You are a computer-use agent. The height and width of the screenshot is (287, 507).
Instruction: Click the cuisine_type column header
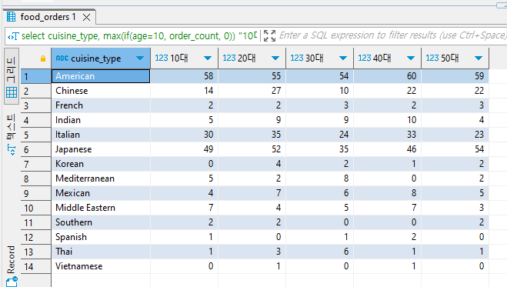pos(101,58)
